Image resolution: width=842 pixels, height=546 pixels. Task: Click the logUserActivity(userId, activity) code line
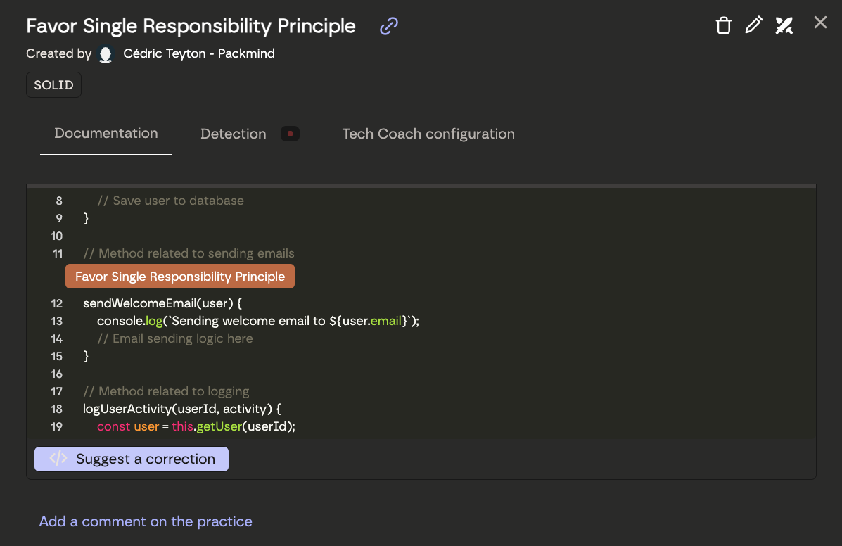click(182, 409)
